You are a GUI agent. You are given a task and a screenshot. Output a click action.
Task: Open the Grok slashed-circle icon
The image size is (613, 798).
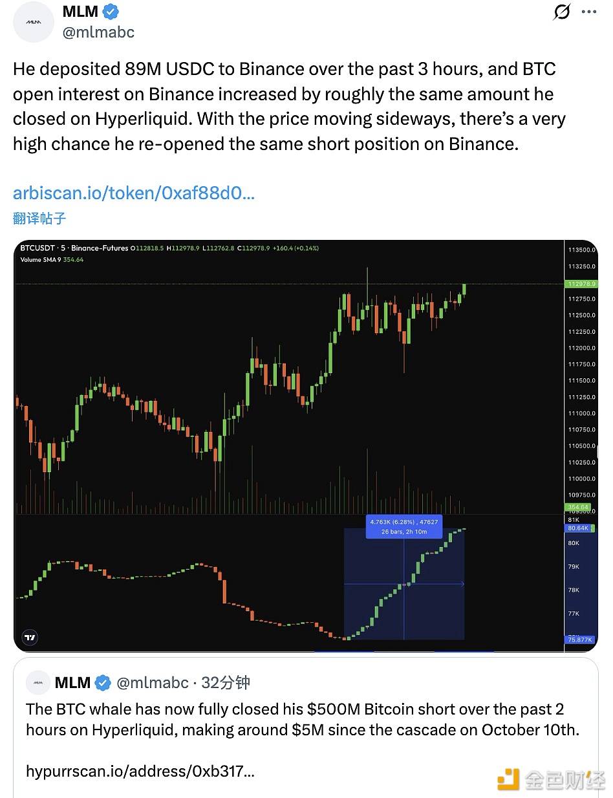[x=562, y=12]
